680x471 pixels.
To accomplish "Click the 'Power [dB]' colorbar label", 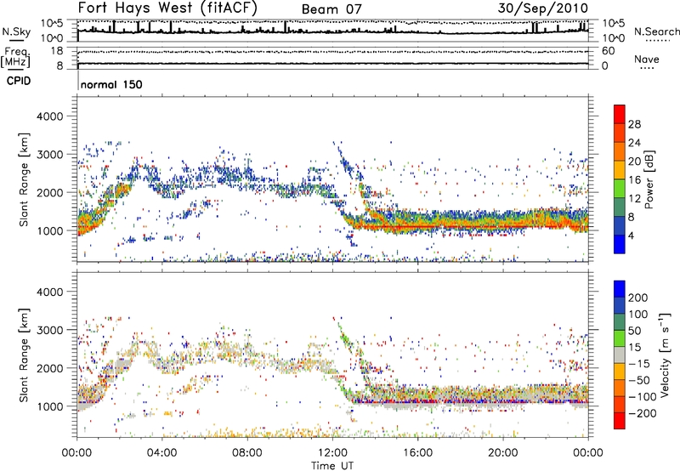I will (649, 179).
